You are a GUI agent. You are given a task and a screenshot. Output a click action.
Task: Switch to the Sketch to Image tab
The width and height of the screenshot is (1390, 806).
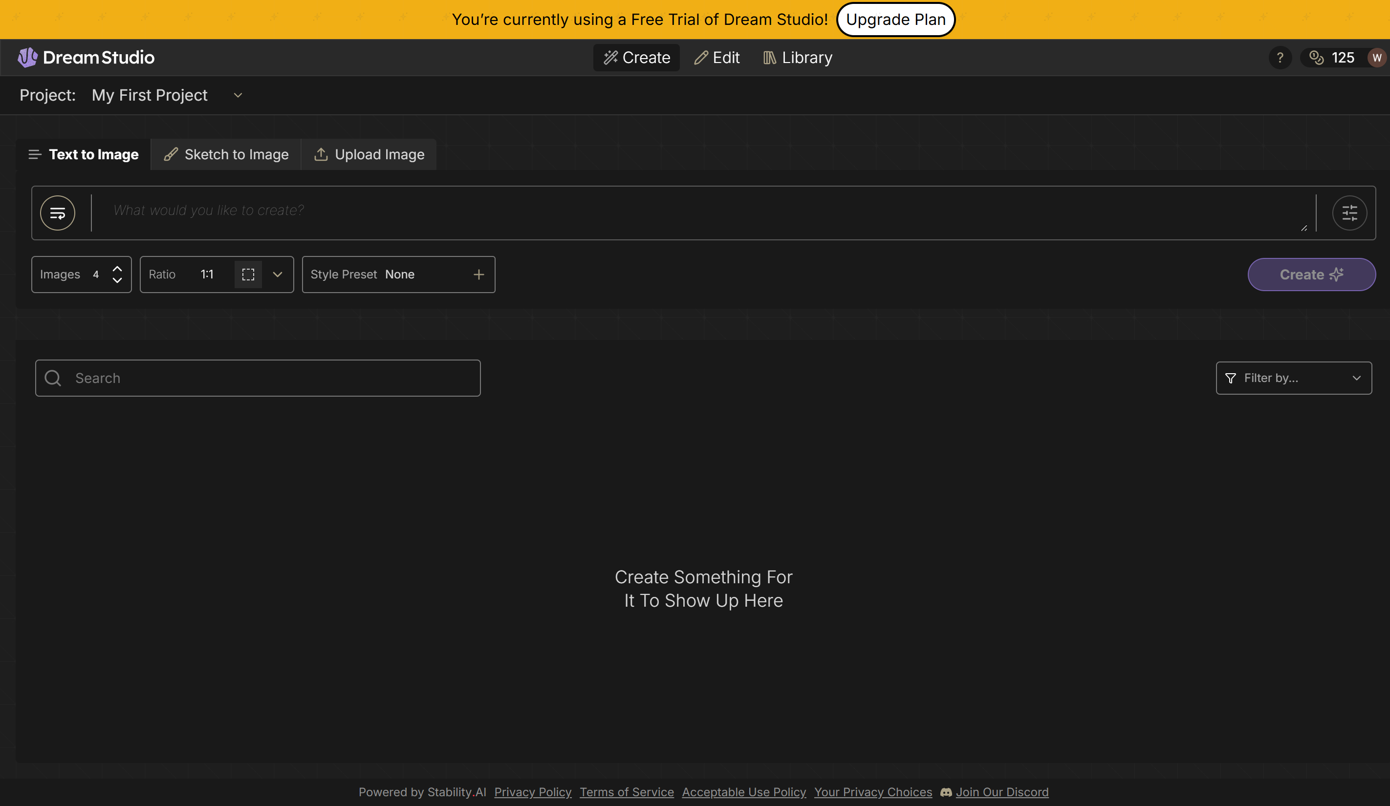click(225, 154)
